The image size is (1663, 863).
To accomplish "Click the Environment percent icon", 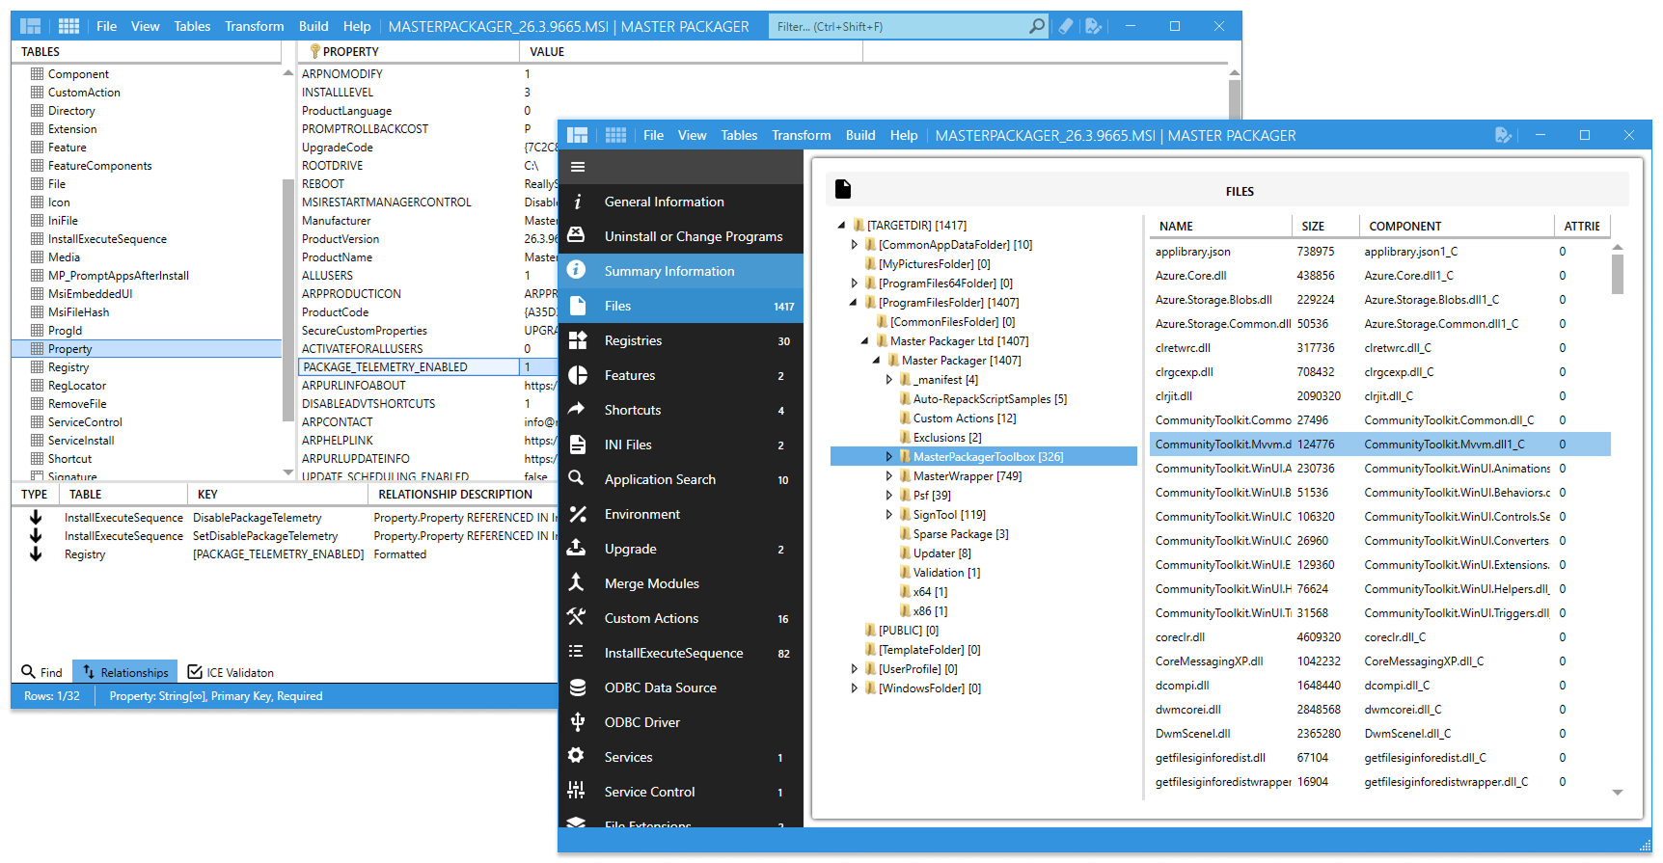I will pos(577,514).
